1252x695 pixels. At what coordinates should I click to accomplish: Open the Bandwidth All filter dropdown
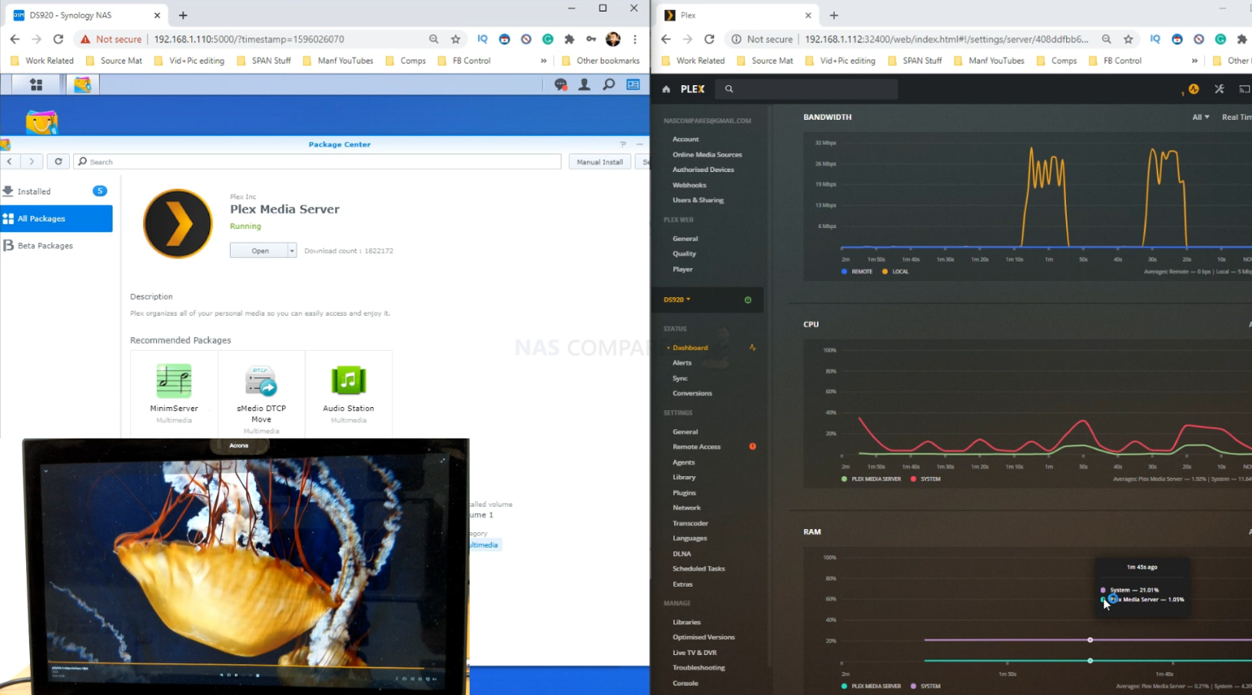pyautogui.click(x=1201, y=117)
